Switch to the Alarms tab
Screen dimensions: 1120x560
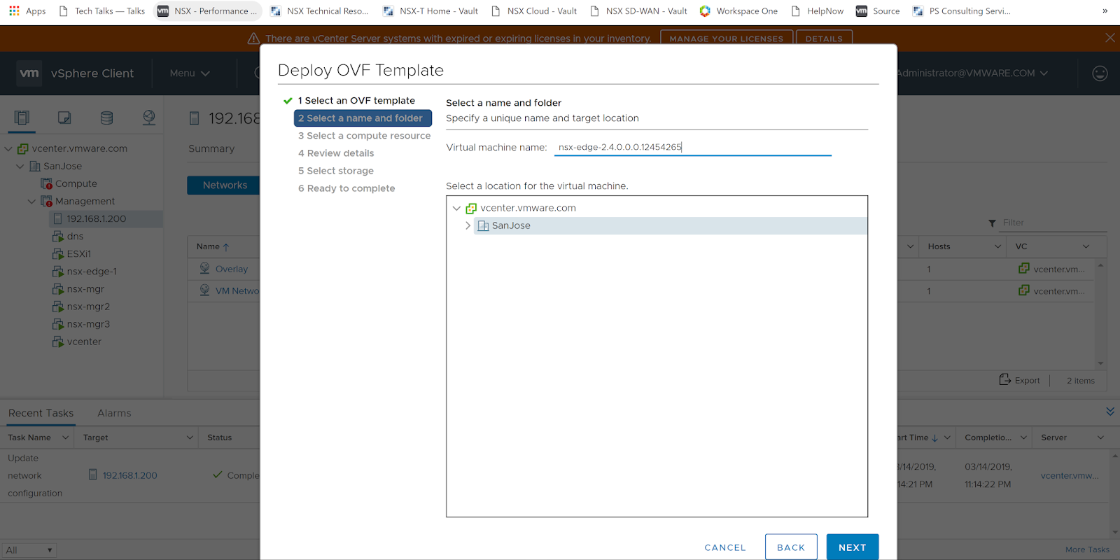[x=114, y=413]
